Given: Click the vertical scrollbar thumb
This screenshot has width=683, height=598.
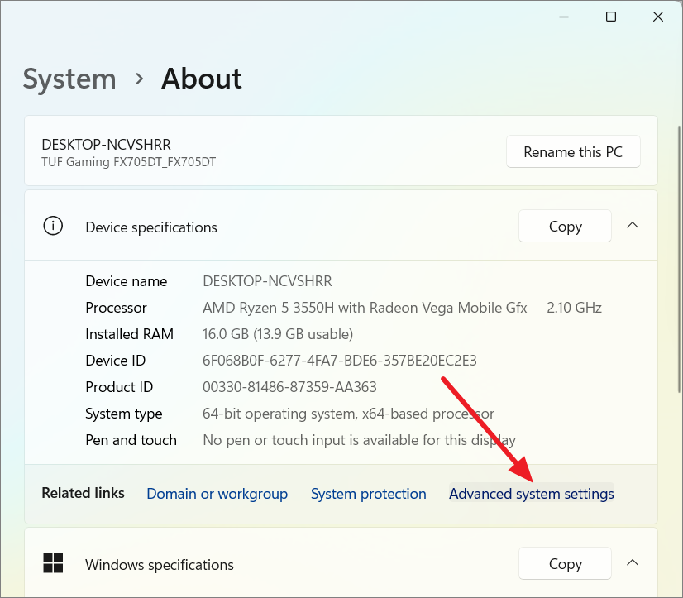Looking at the screenshot, I should point(679,261).
